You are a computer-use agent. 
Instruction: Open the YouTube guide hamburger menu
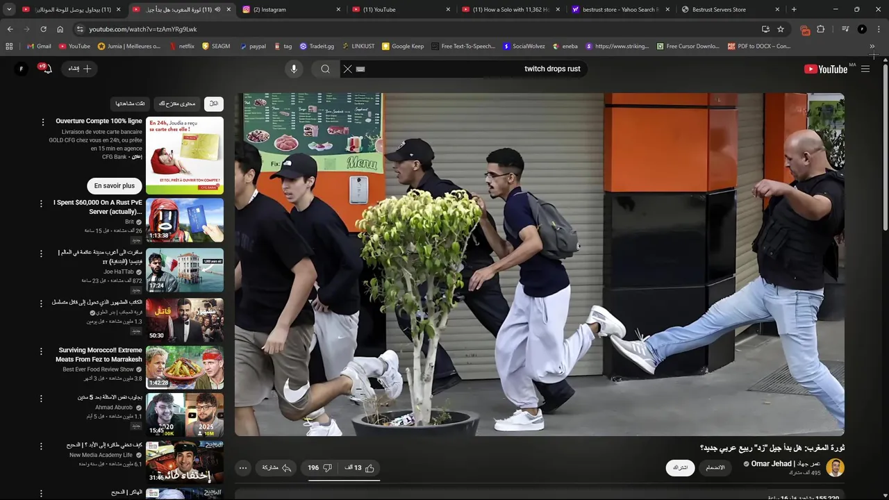[x=865, y=69]
